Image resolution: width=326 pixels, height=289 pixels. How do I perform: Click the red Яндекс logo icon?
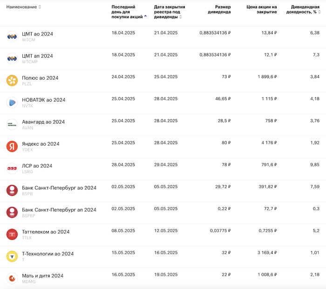point(12,147)
